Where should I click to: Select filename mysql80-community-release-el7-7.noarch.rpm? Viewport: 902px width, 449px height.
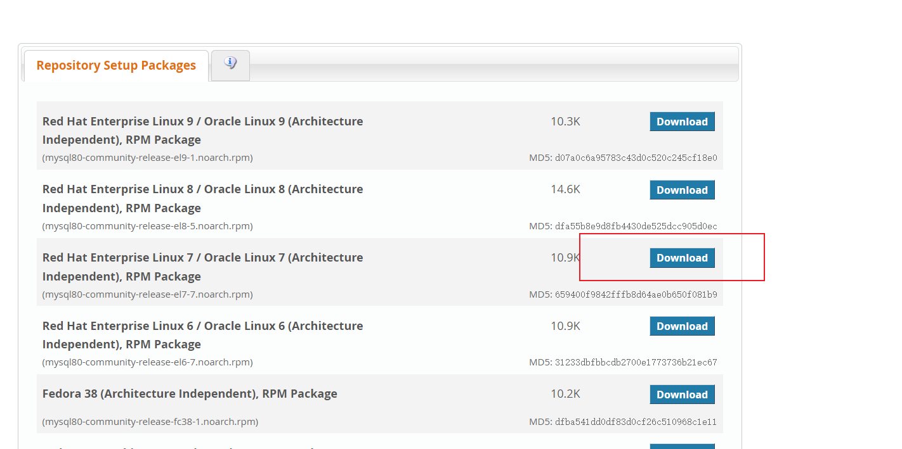[x=147, y=294]
